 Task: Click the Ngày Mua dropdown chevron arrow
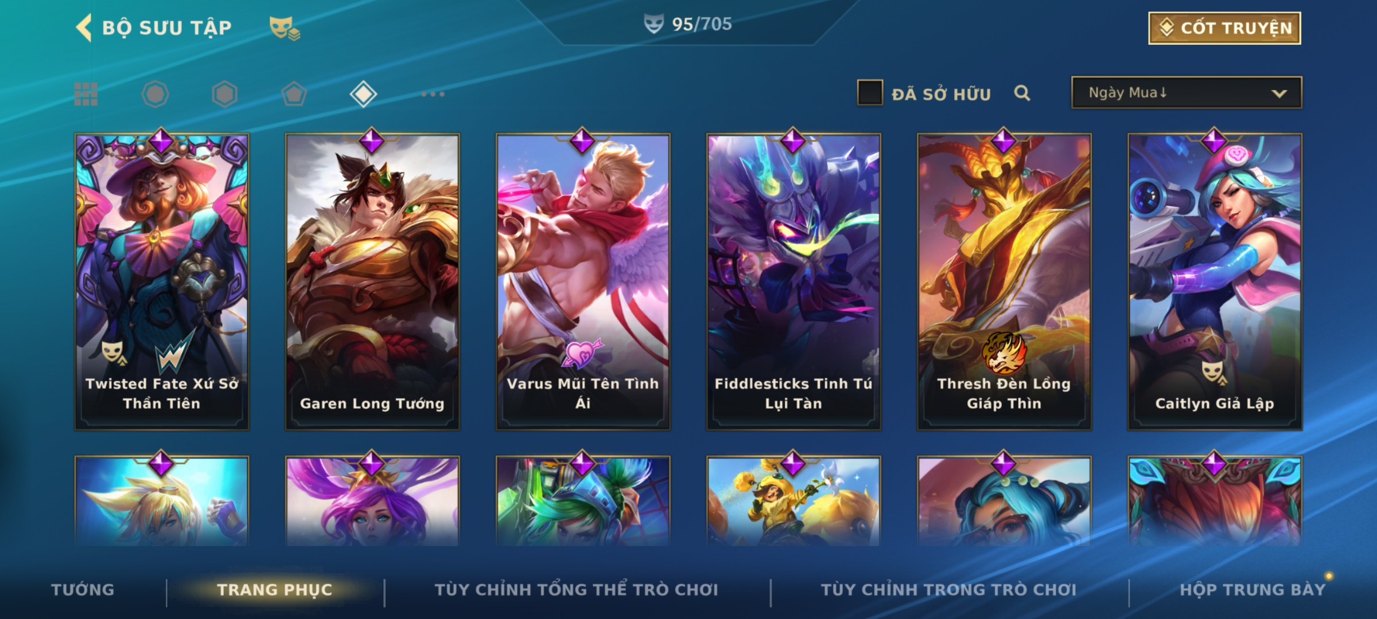[1279, 93]
